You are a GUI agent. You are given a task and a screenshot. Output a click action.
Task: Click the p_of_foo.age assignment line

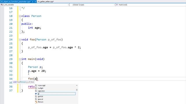(x=54, y=47)
